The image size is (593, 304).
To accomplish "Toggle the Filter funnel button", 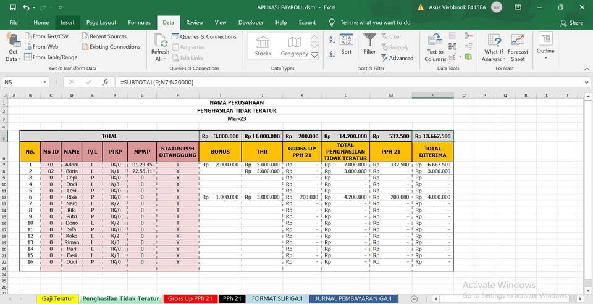I will click(x=369, y=44).
